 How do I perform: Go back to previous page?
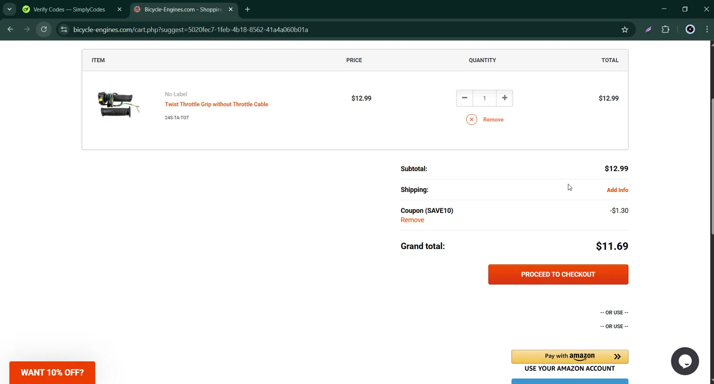[x=10, y=29]
